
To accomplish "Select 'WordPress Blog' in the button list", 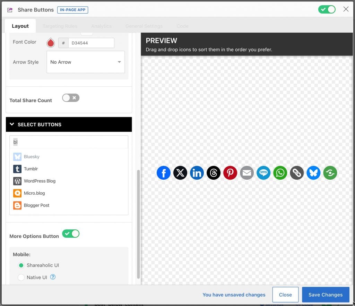I will [x=40, y=181].
